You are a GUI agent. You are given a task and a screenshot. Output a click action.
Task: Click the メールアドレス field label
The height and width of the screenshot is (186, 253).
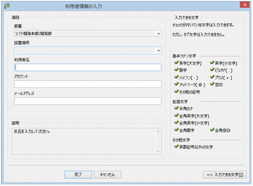[x=24, y=93]
